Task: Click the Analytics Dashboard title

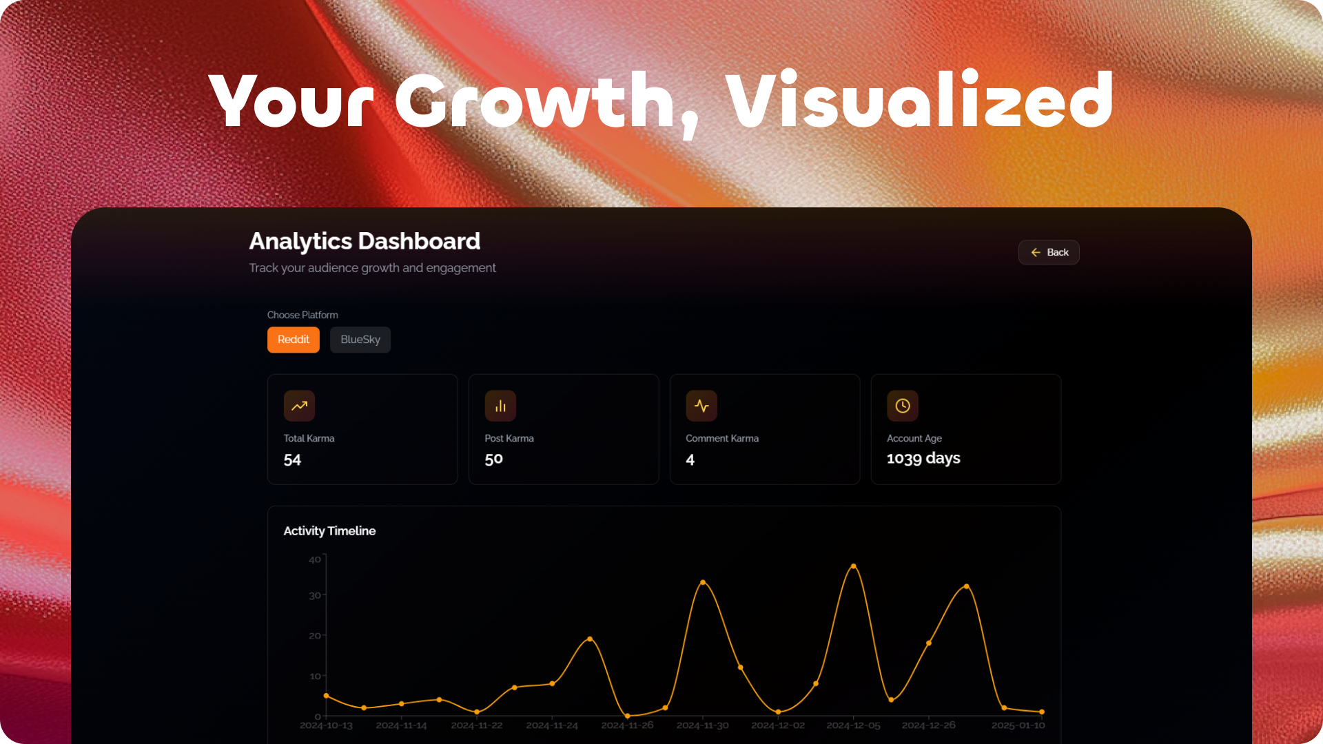Action: point(365,241)
